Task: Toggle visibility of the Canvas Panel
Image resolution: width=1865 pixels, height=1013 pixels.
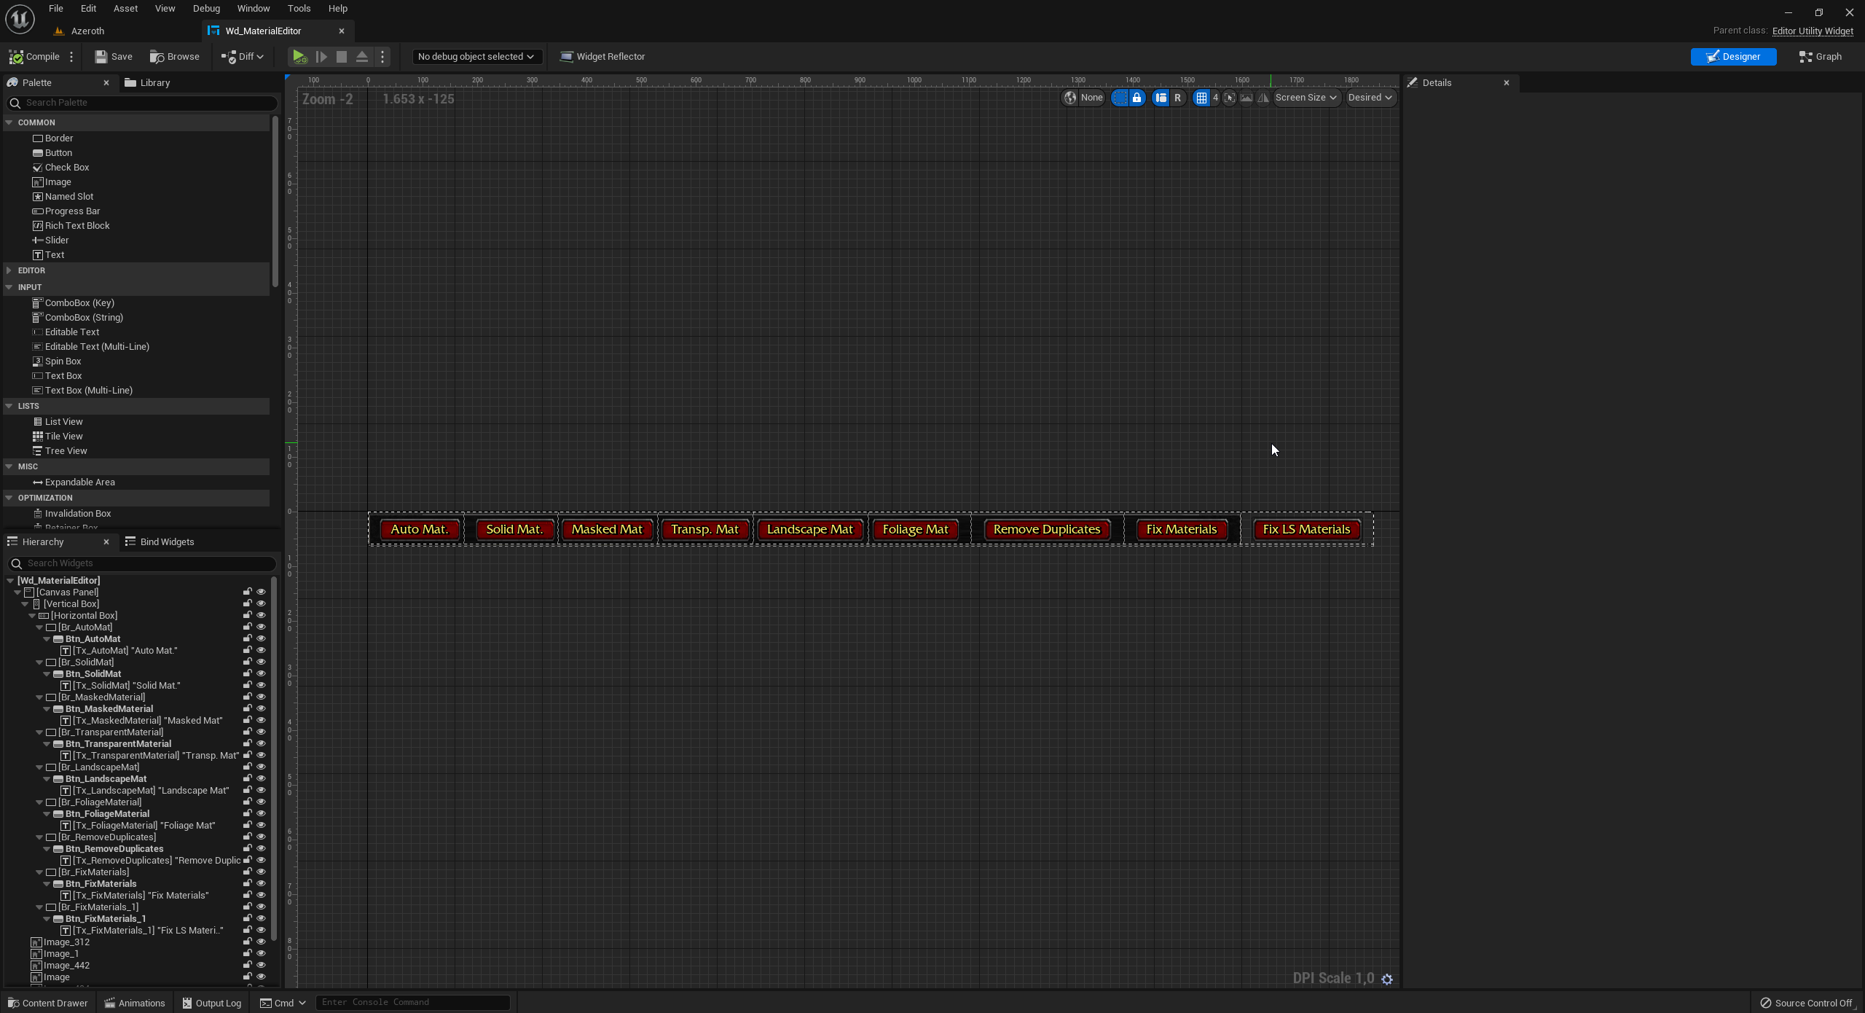Action: pyautogui.click(x=261, y=592)
